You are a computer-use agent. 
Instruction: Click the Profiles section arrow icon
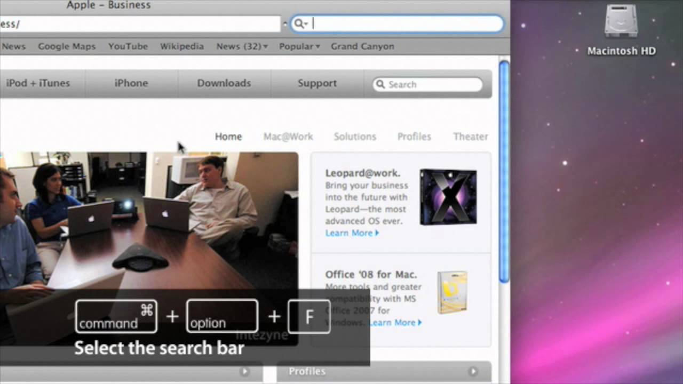click(473, 371)
